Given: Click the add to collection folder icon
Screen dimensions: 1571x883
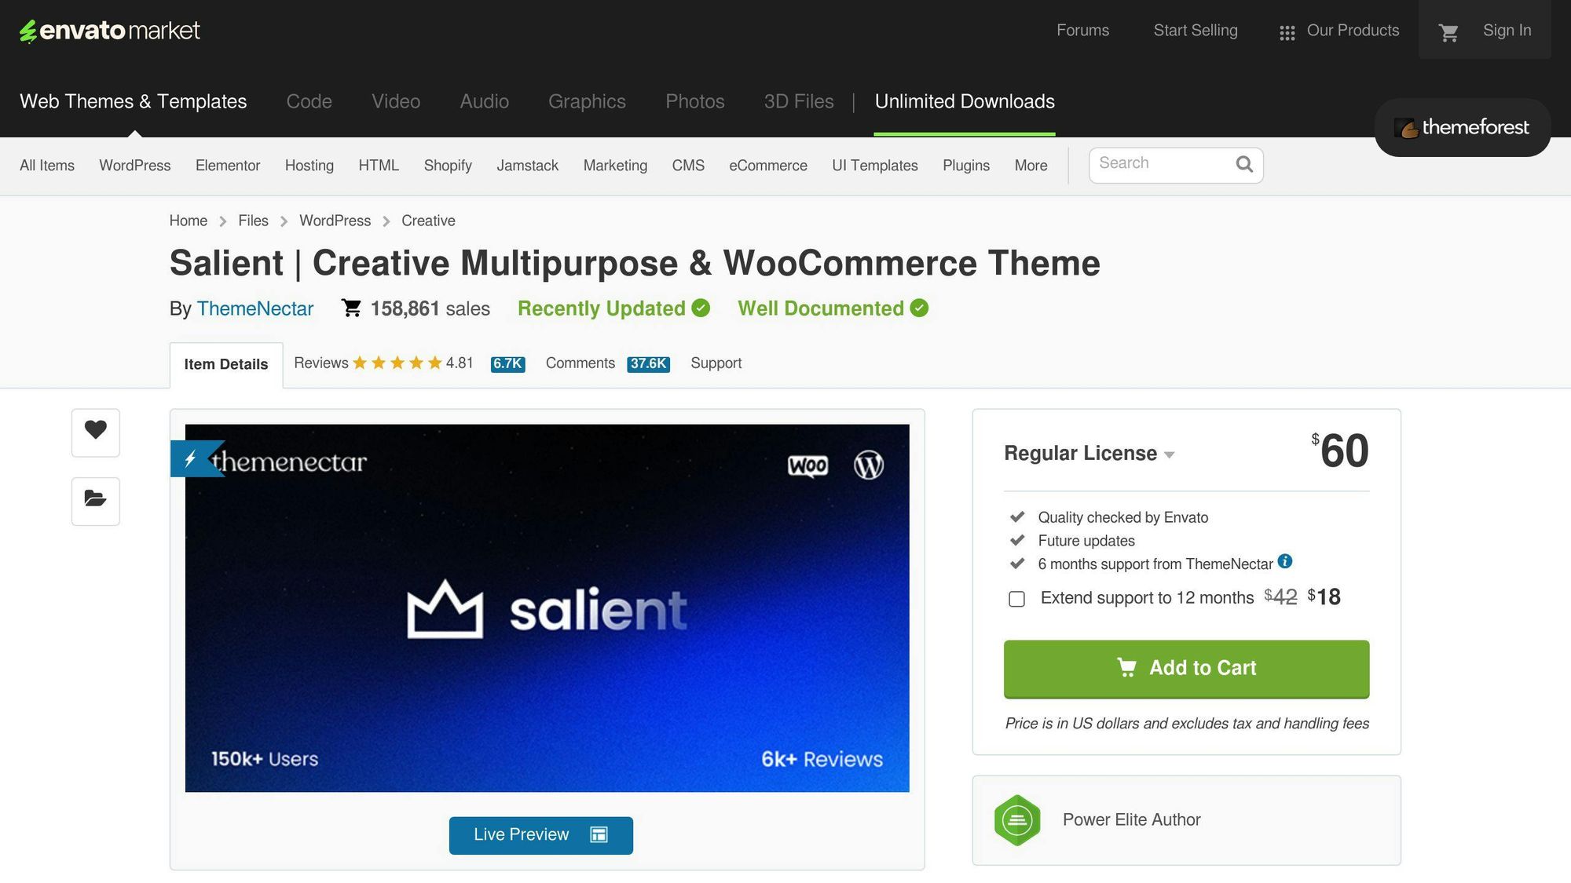Looking at the screenshot, I should pyautogui.click(x=96, y=500).
